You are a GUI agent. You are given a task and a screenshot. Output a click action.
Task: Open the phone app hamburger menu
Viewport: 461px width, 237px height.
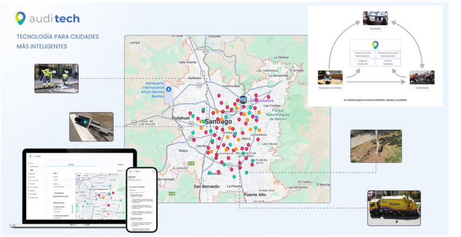click(x=154, y=171)
